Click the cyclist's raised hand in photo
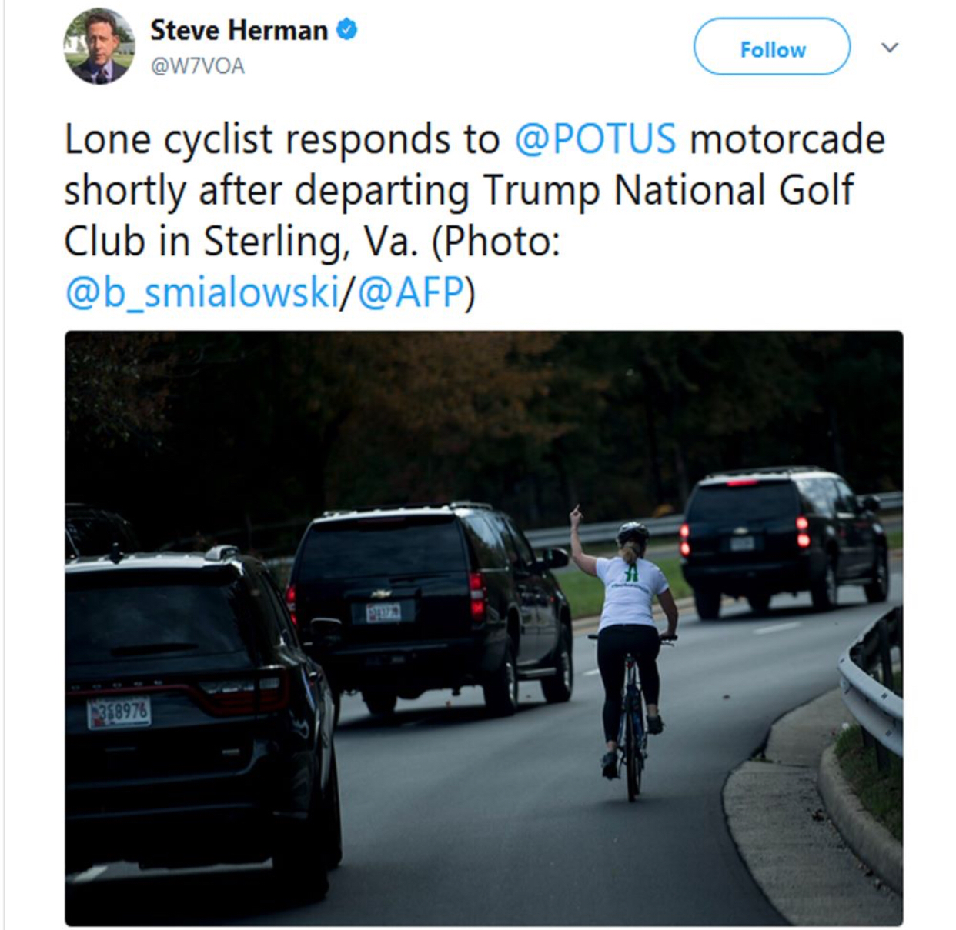The height and width of the screenshot is (930, 956). point(575,517)
